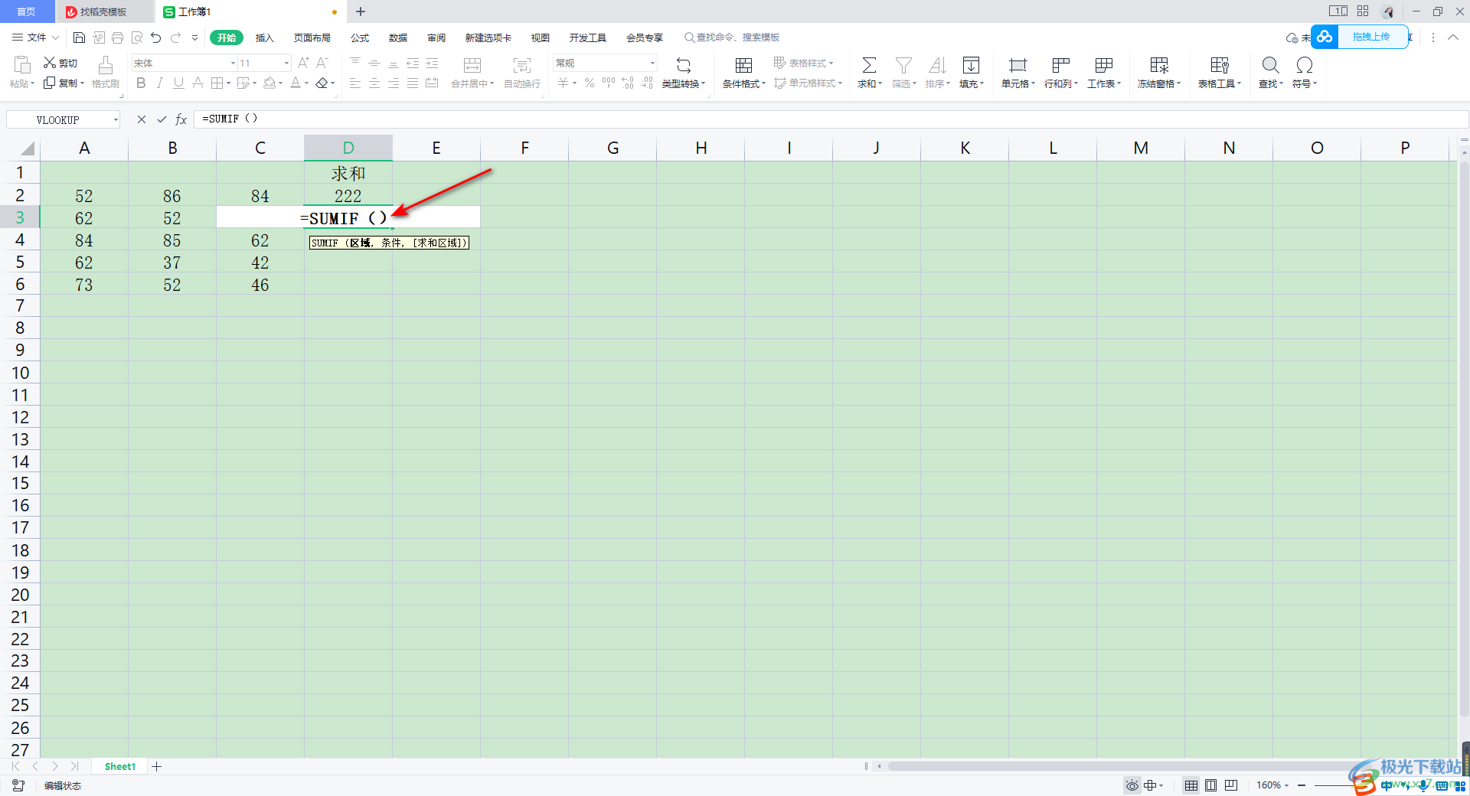Click the Sort (排序) icon
Screen dimensions: 1470x796
(x=937, y=65)
